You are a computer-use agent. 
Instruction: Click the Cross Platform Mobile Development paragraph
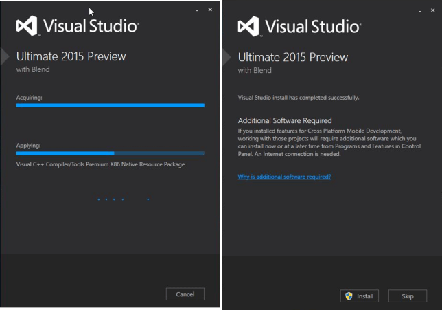pyautogui.click(x=329, y=142)
